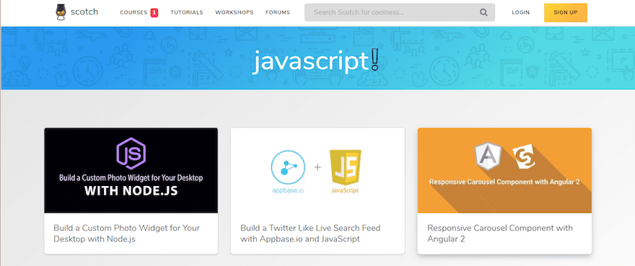This screenshot has height=266, width=635.
Task: Click the Scotch logo icon
Action: (61, 12)
